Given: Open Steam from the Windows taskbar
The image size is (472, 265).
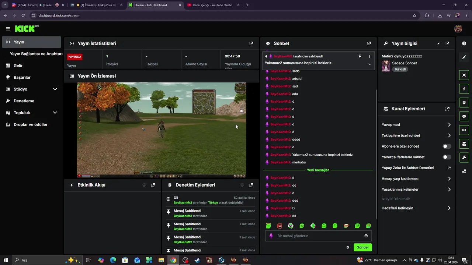Looking at the screenshot, I should 197,260.
